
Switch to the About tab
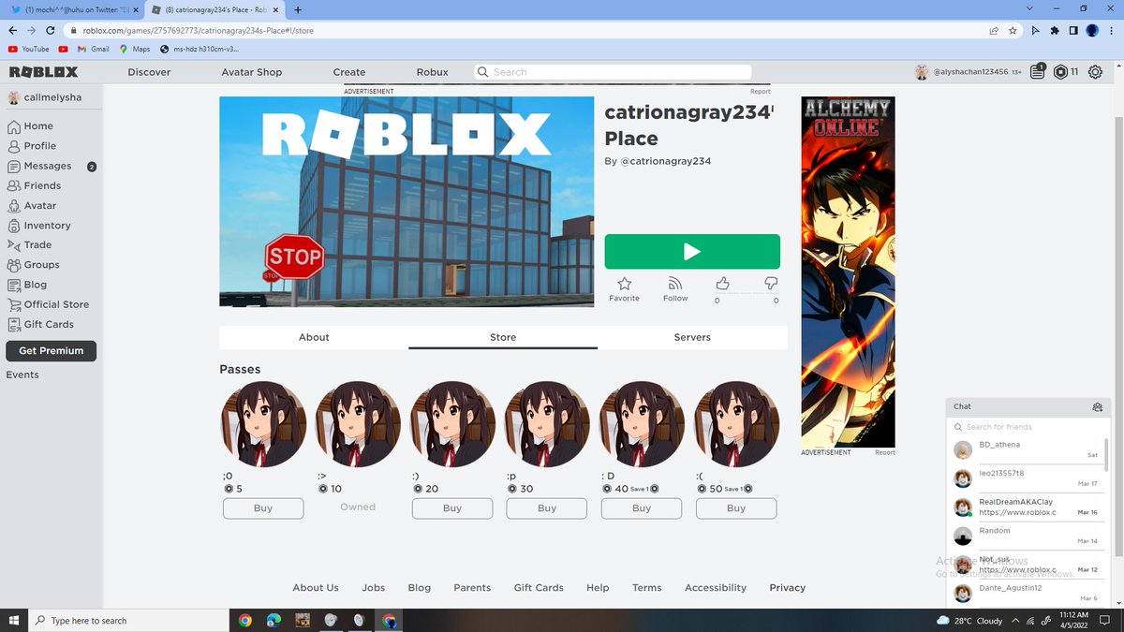click(x=314, y=337)
